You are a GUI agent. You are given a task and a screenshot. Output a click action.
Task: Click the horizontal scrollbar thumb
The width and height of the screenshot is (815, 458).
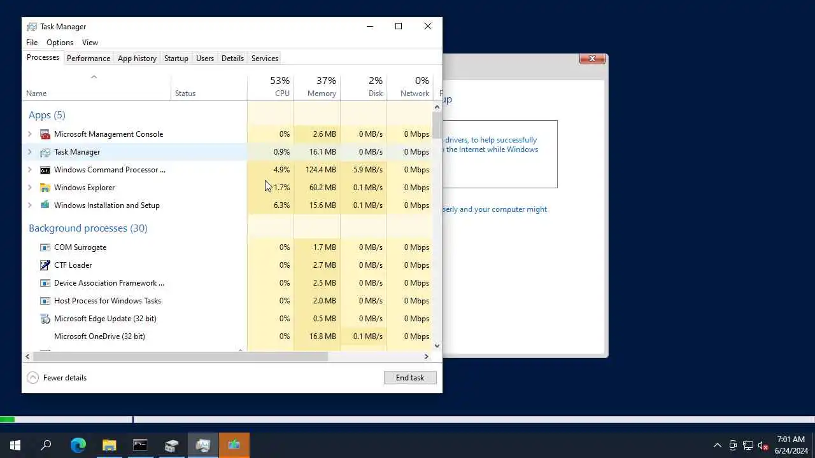tap(180, 357)
